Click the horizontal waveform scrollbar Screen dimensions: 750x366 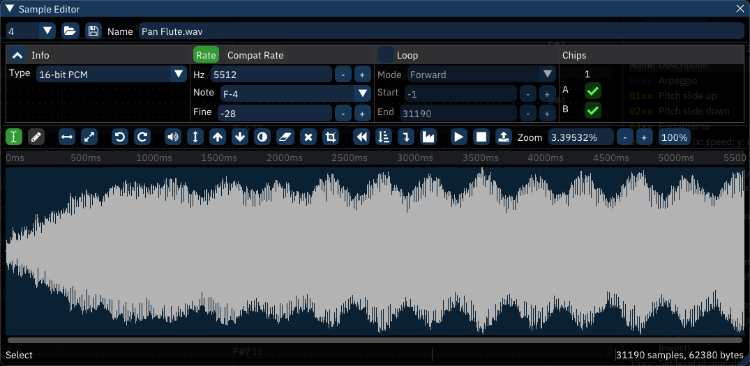click(375, 340)
